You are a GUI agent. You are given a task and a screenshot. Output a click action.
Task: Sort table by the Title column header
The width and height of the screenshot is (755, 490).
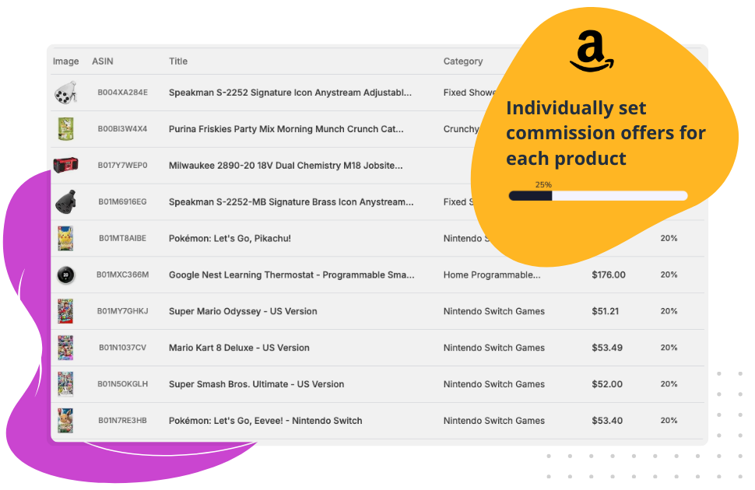click(x=178, y=61)
